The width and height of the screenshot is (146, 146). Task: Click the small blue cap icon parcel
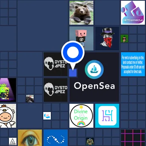47,116
